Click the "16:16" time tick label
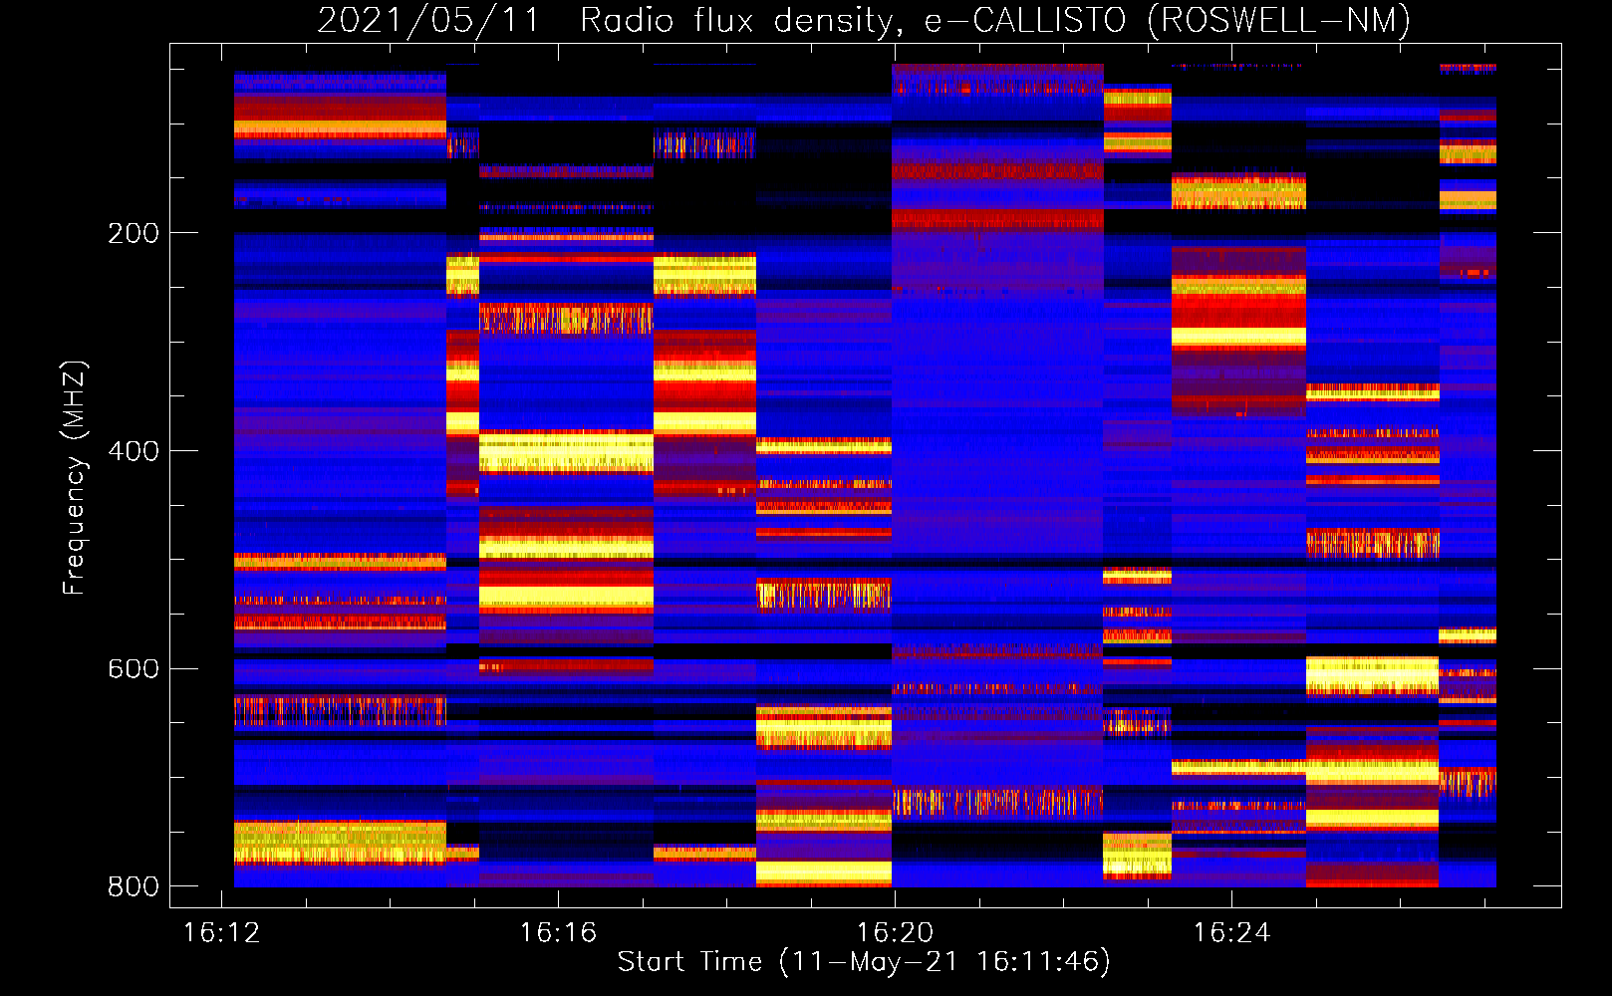 pos(558,932)
